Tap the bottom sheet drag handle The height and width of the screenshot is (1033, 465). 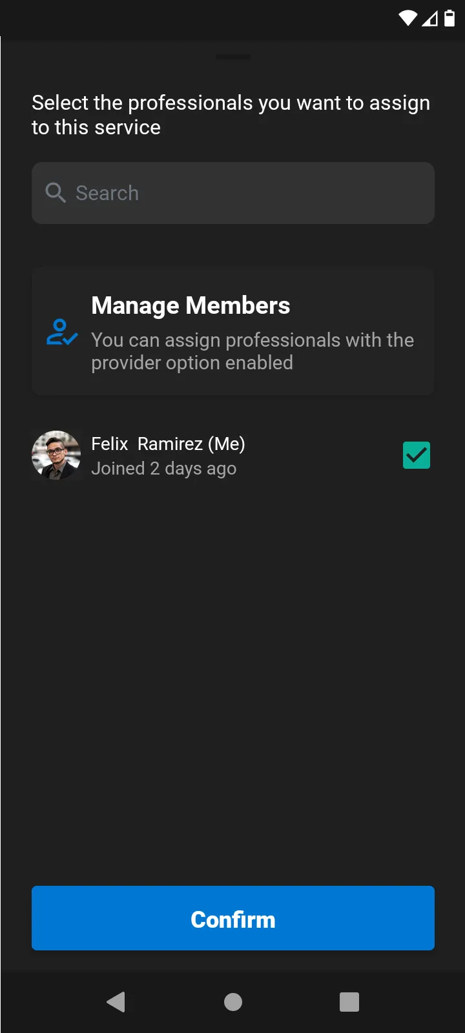point(233,57)
